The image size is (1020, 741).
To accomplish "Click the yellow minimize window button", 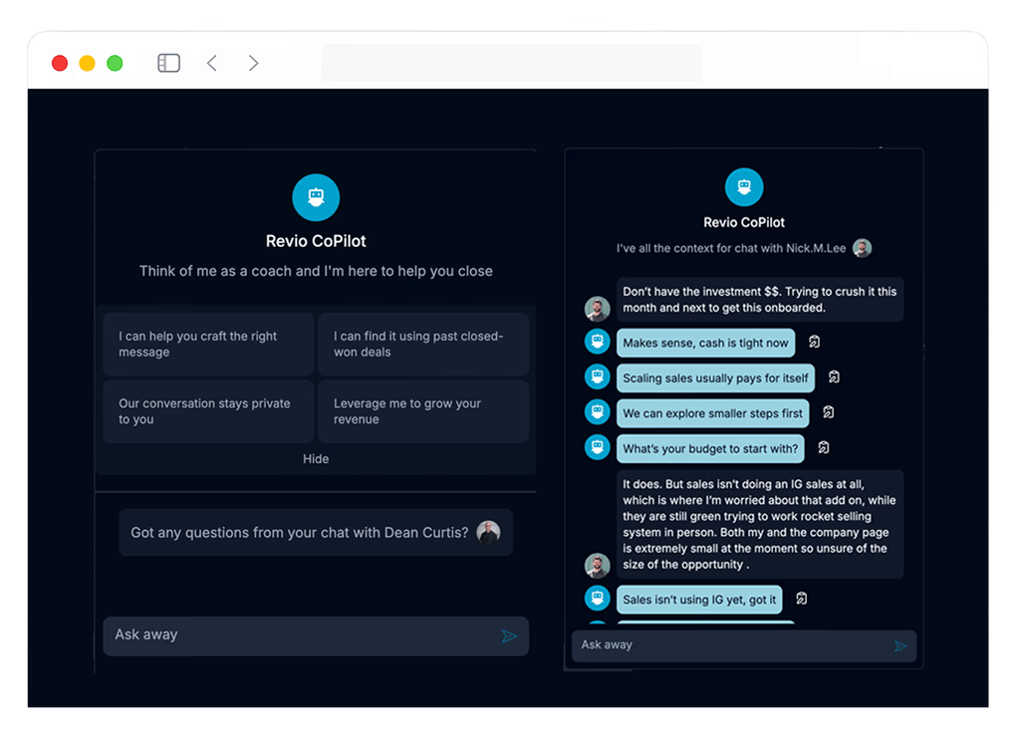I will pyautogui.click(x=88, y=63).
